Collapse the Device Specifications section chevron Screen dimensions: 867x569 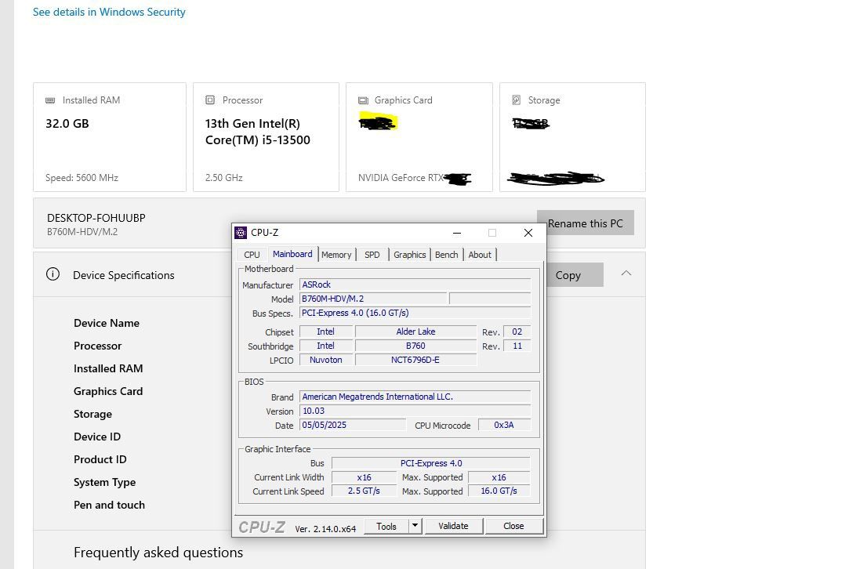pos(626,274)
